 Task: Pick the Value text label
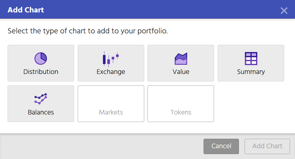tap(181, 72)
